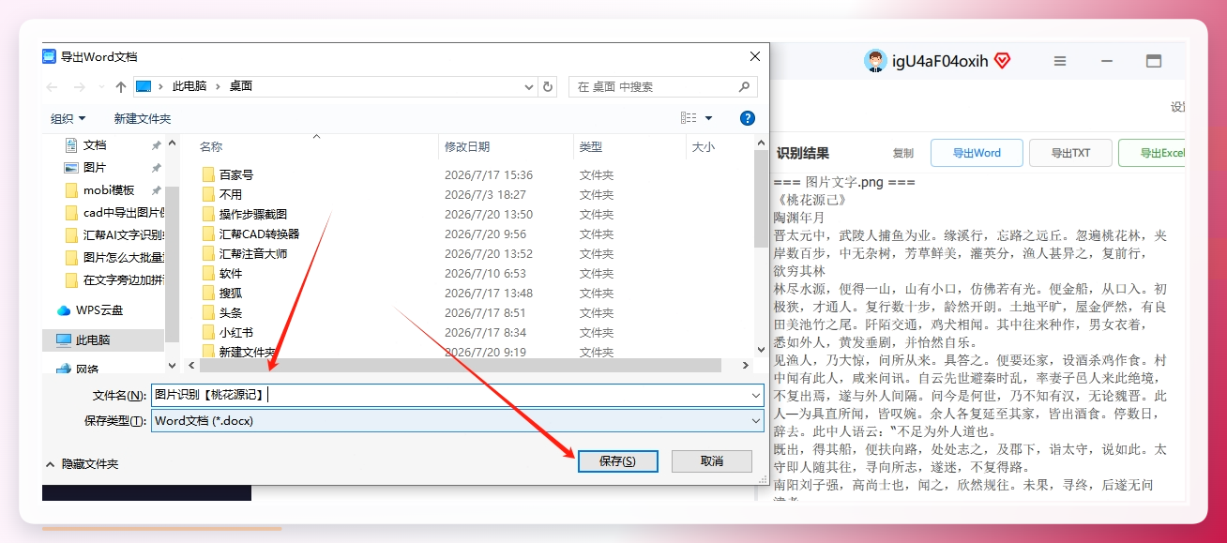Sort by the 名称 column header

tap(211, 147)
